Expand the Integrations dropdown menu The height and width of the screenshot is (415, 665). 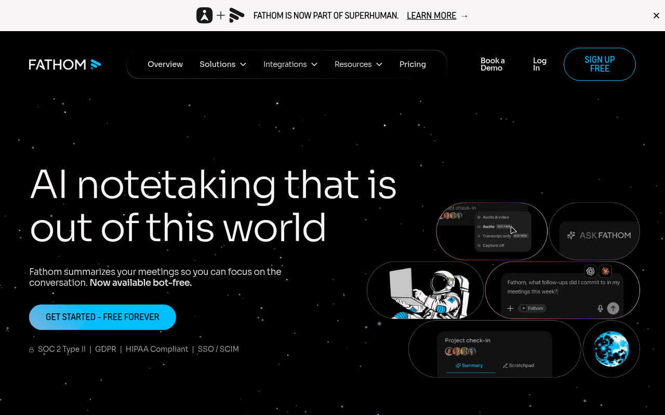(x=290, y=64)
